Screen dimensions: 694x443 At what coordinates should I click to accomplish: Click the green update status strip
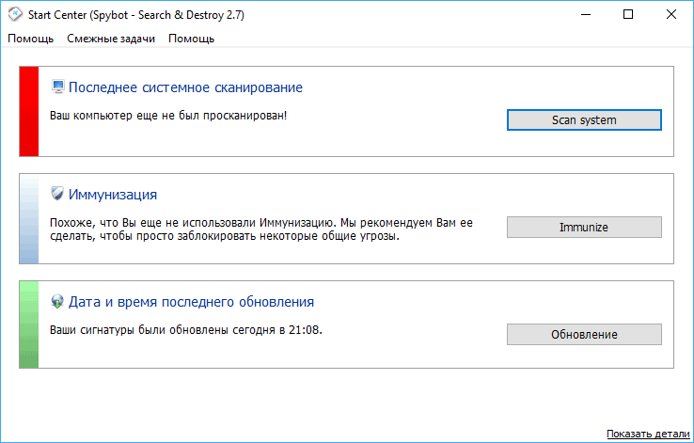[x=29, y=324]
